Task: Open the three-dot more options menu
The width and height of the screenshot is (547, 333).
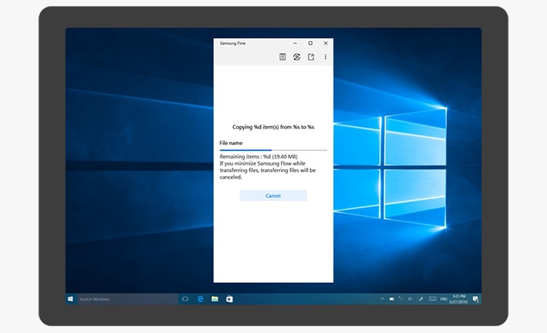Action: pyautogui.click(x=325, y=57)
